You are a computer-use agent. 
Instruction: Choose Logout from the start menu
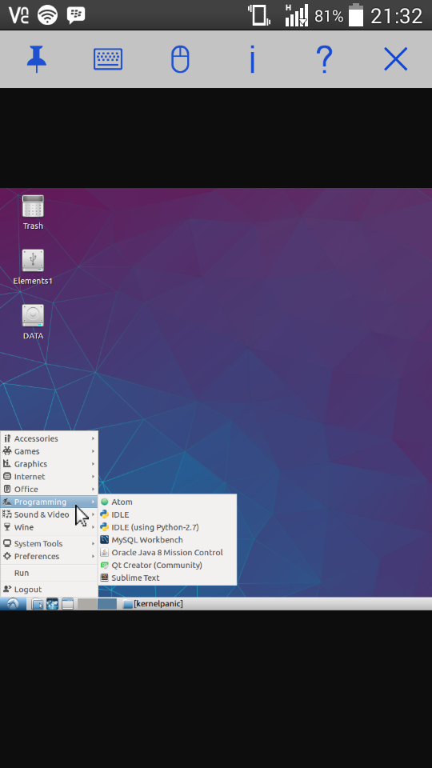pyautogui.click(x=49, y=590)
